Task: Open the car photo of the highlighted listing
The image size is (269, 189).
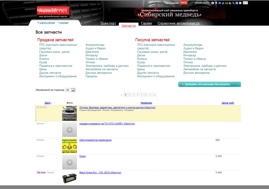Action: tap(69, 113)
